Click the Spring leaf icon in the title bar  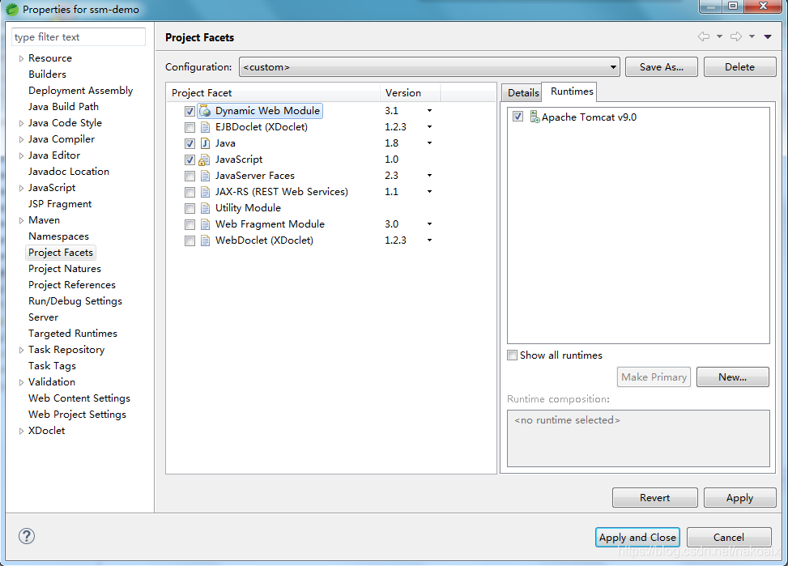[12, 9]
